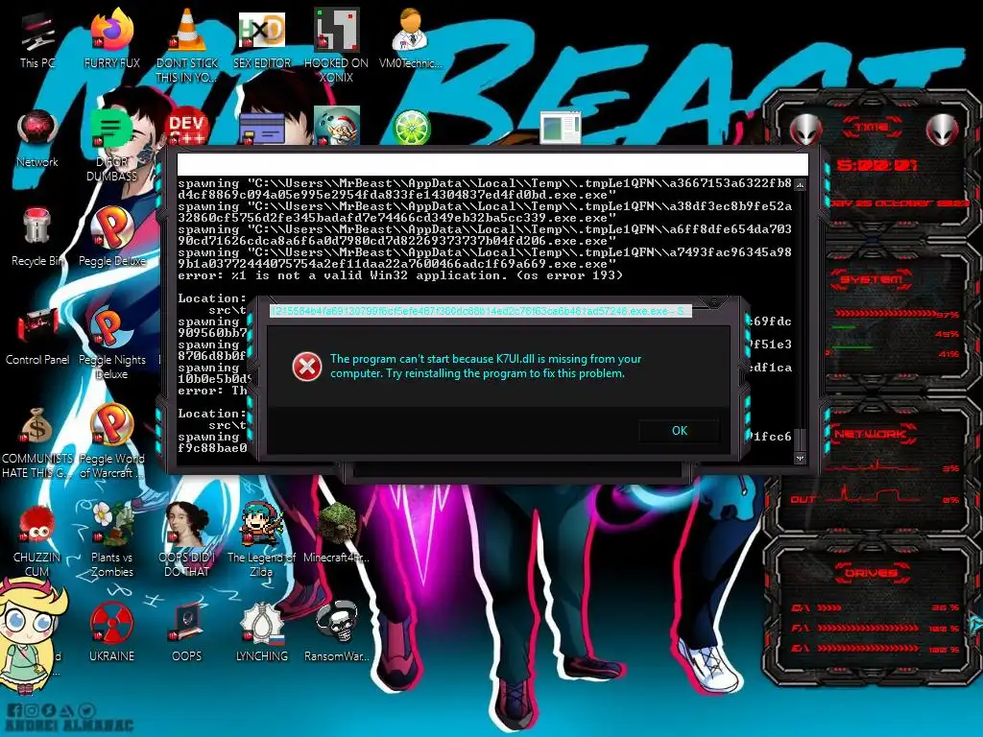Image resolution: width=983 pixels, height=737 pixels.
Task: Open the Recycle Bin
Action: coord(37,237)
